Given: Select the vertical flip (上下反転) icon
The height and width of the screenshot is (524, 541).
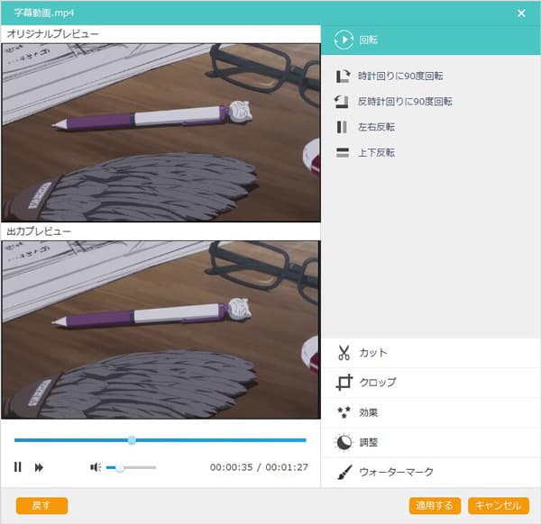Looking at the screenshot, I should 342,153.
